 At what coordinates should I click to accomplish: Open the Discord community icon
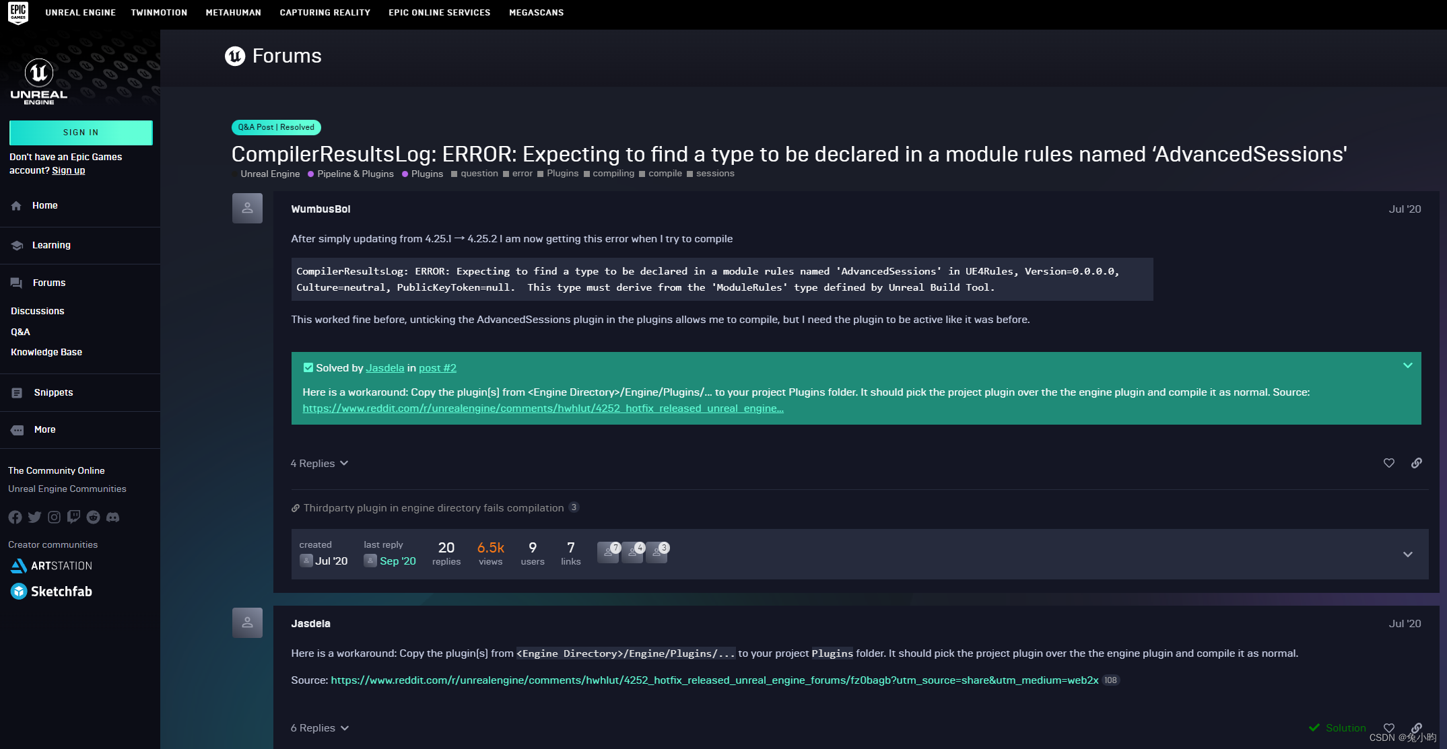112,517
